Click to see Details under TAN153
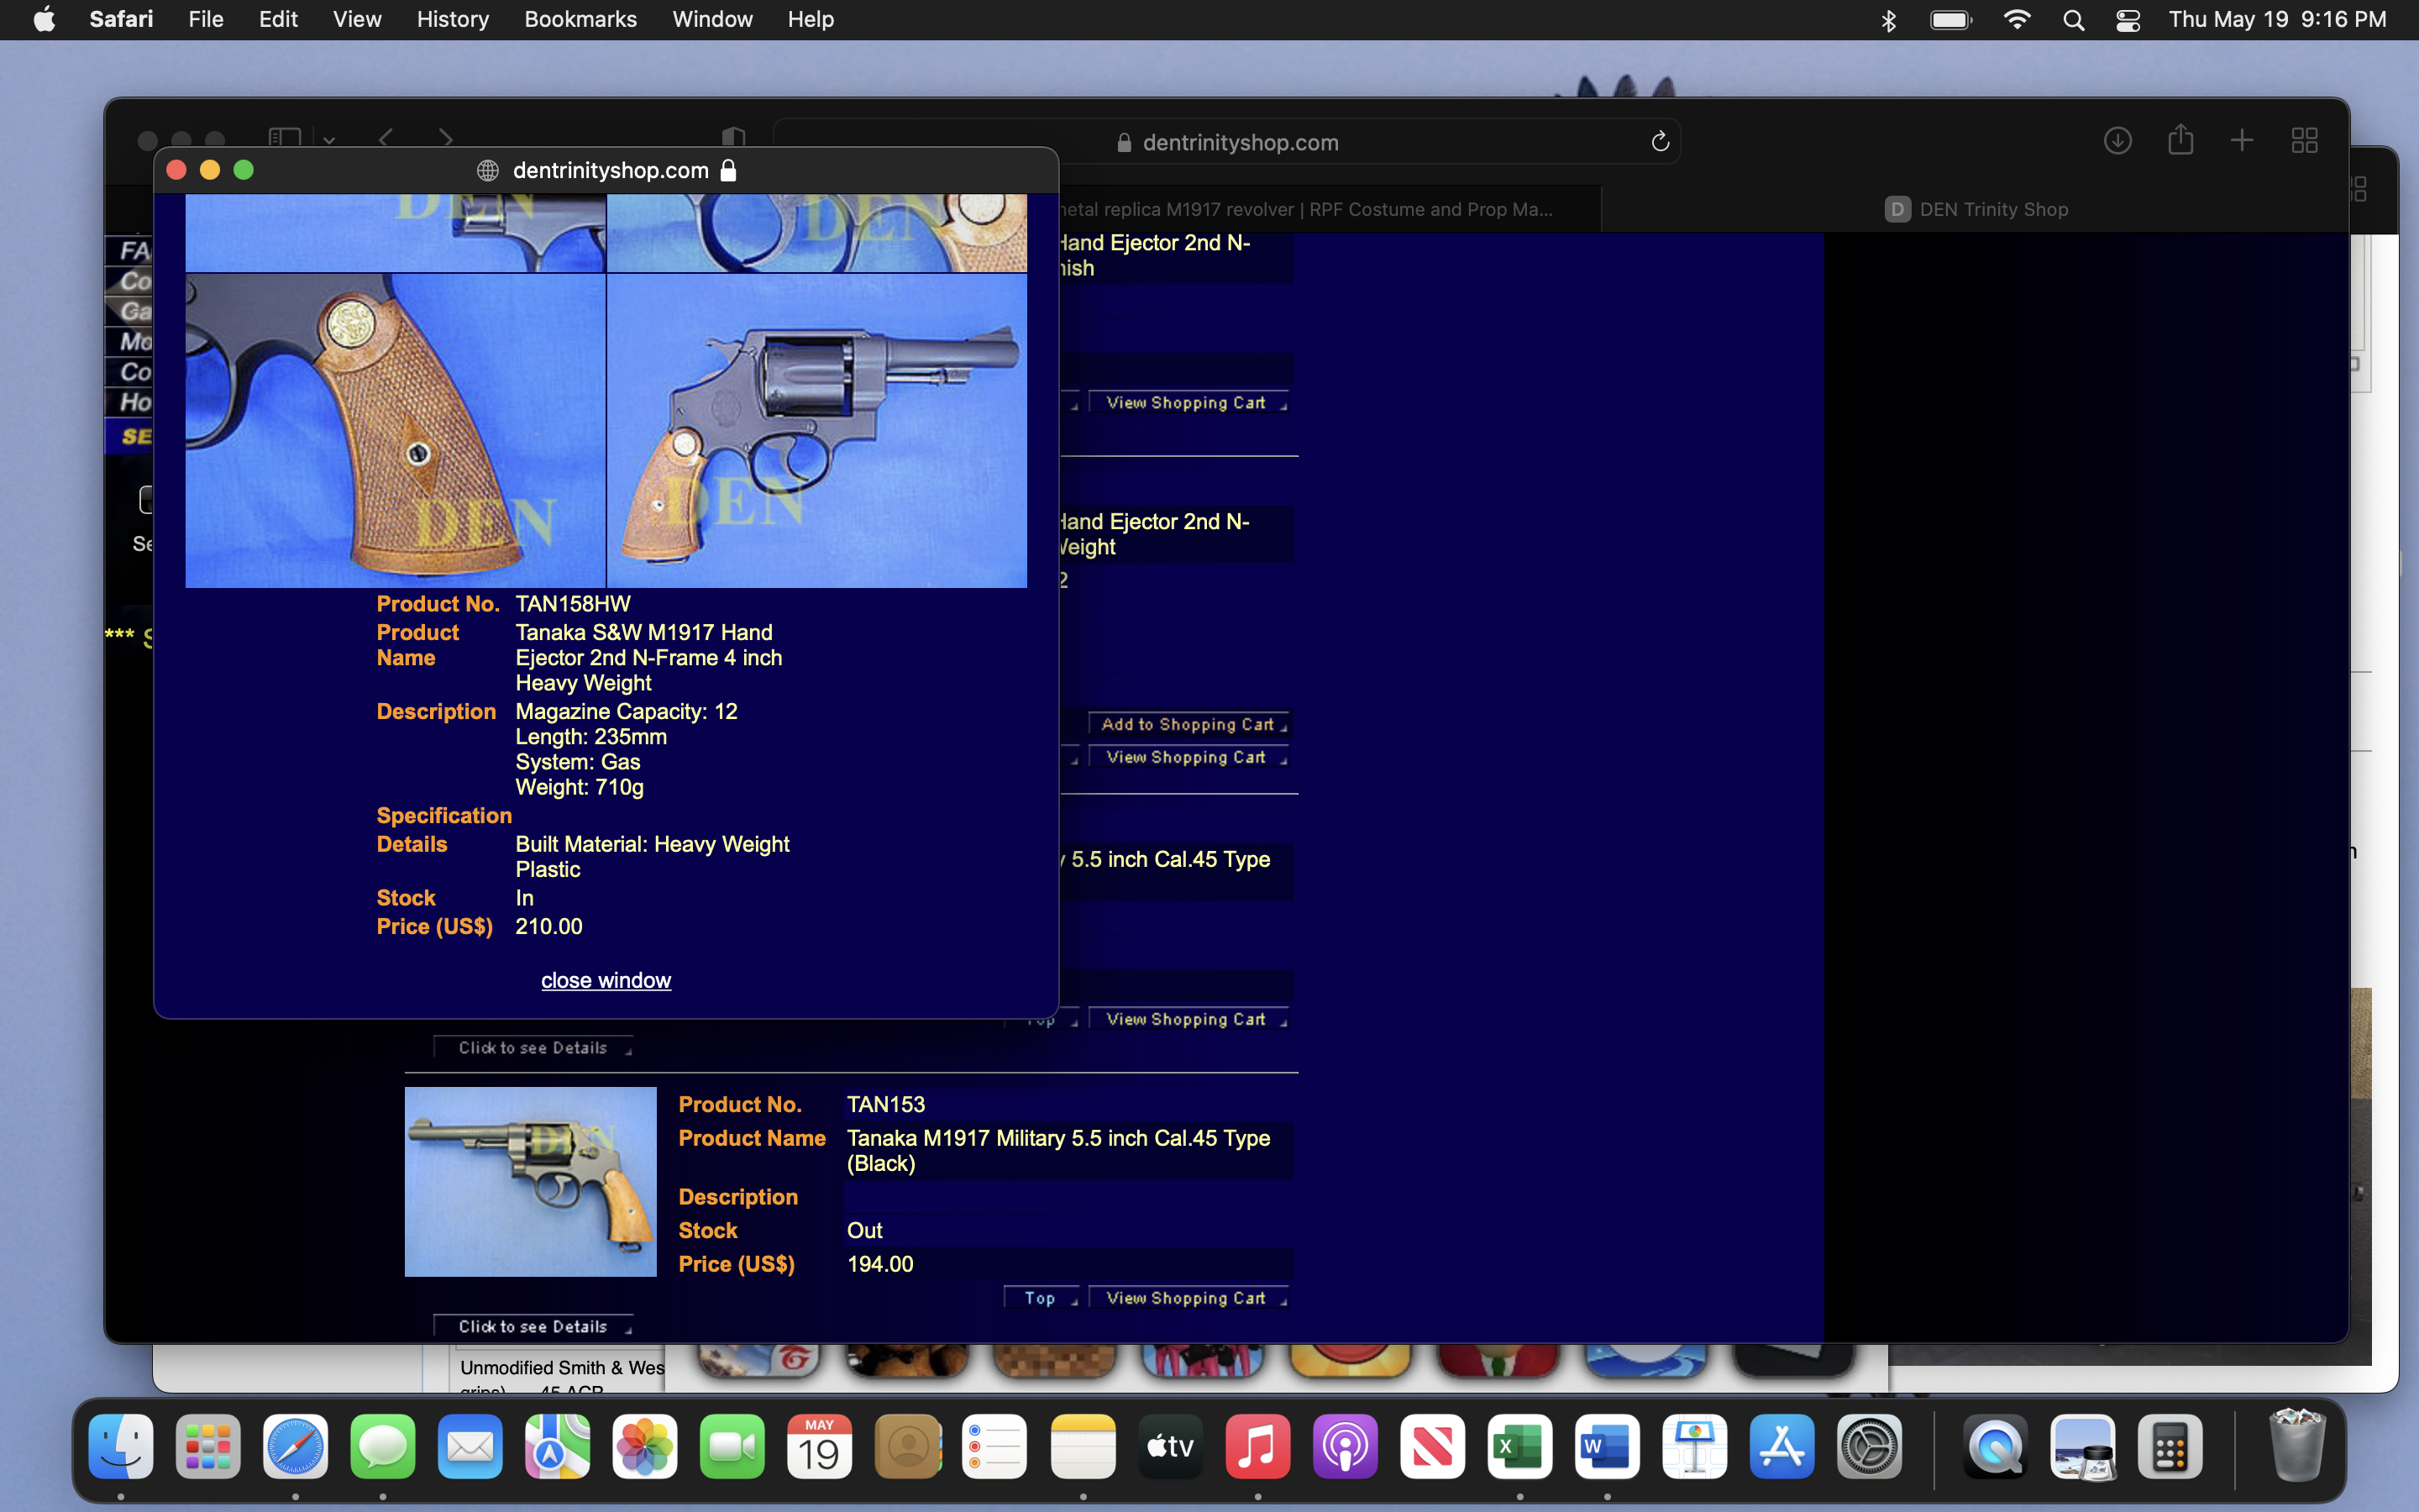 pos(534,1327)
